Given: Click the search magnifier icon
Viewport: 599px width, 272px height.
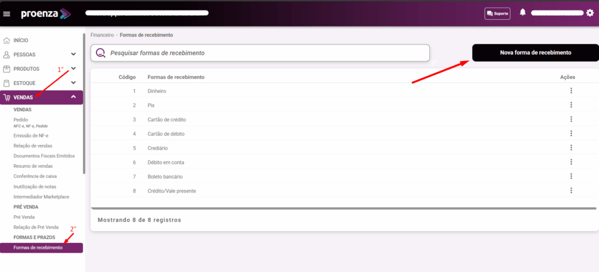Looking at the screenshot, I should pos(101,53).
